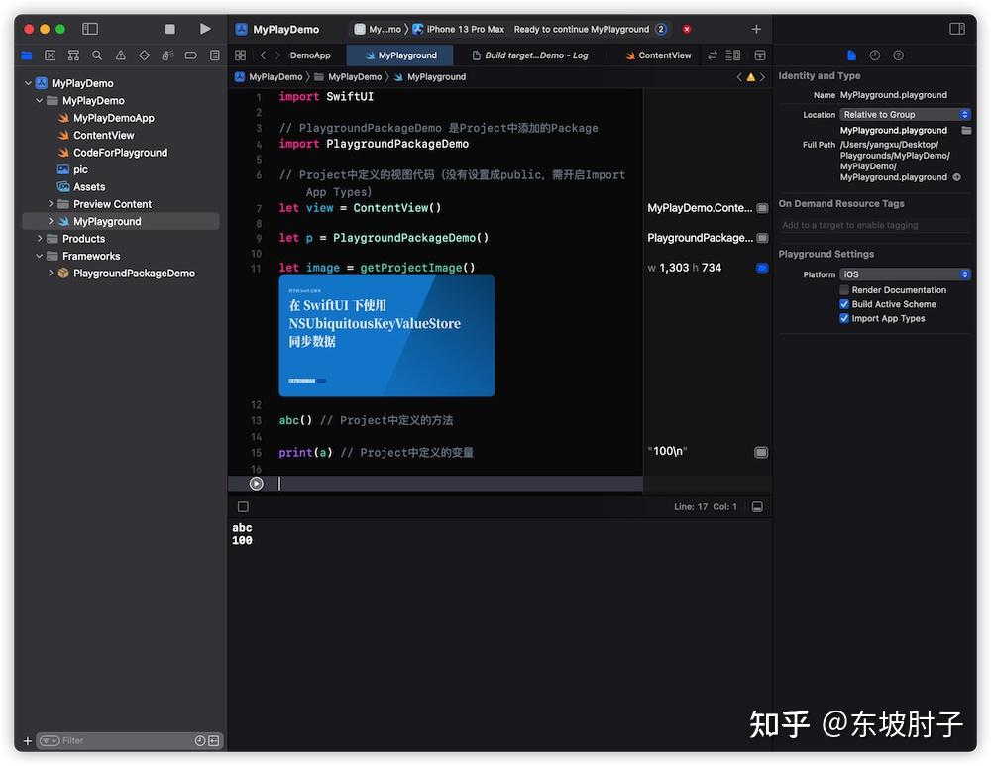Click the red error badge in toolbar
The image size is (991, 766).
tap(687, 29)
